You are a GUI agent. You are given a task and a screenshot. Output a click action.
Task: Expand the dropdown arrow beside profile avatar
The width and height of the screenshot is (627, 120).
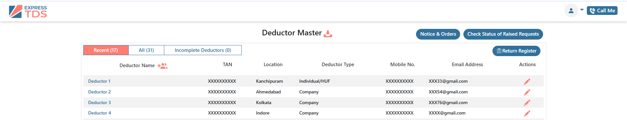[582, 10]
